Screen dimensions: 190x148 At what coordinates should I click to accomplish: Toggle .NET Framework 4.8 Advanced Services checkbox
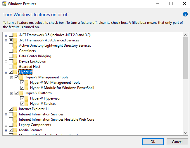(11, 40)
